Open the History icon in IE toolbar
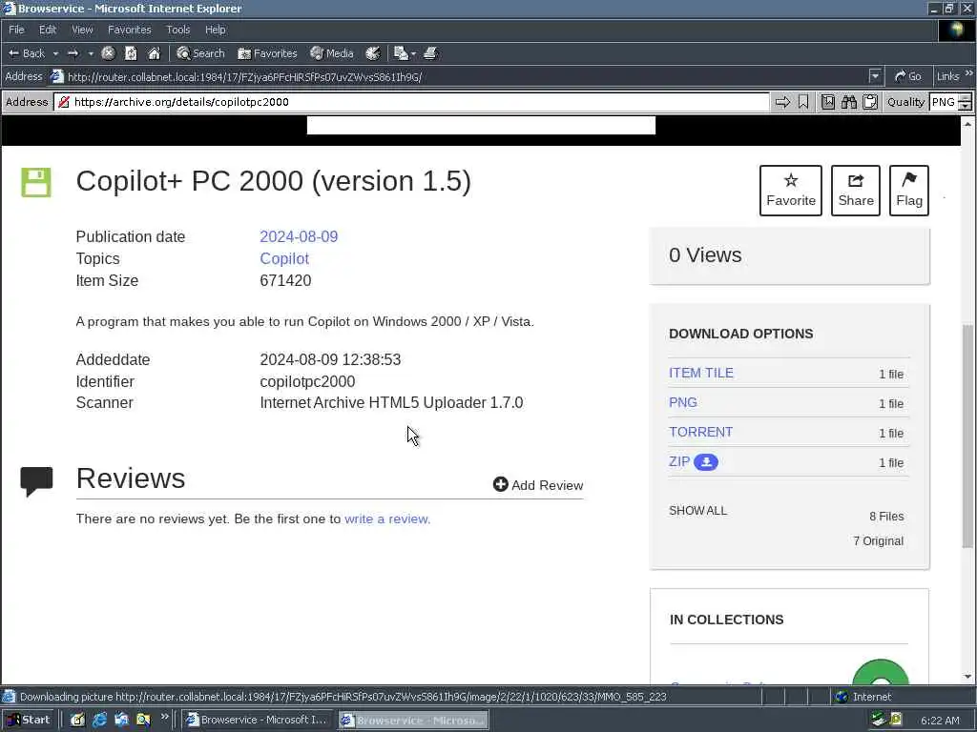The height and width of the screenshot is (732, 977). tap(373, 53)
